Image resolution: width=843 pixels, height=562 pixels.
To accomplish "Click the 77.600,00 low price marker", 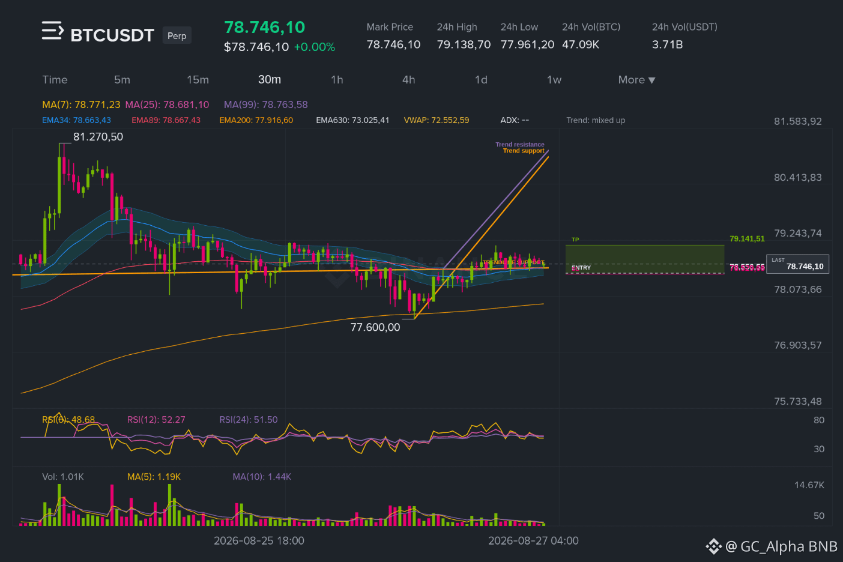I will tap(375, 327).
